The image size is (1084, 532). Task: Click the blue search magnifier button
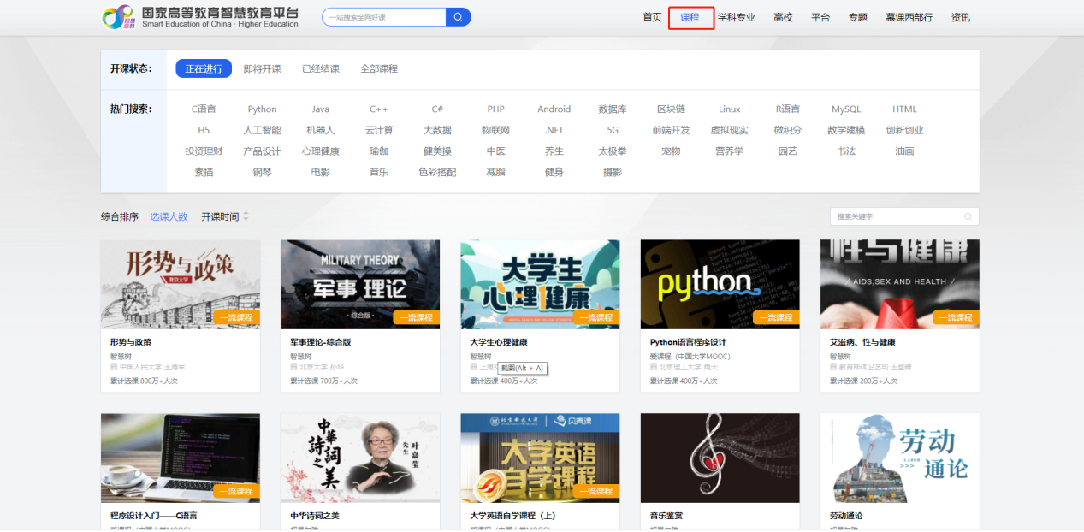pyautogui.click(x=458, y=17)
